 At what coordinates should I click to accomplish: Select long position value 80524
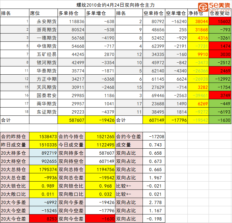pos(71,30)
